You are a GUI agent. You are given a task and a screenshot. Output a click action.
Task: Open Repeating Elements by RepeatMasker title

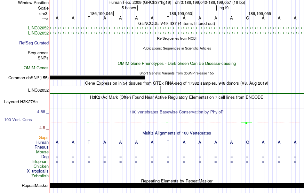point(177,181)
